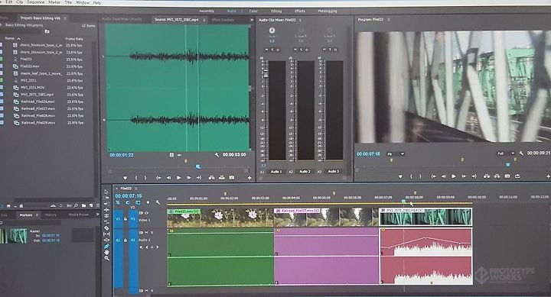This screenshot has width=551, height=297.
Task: Toggle Video 1 track output eye
Action: 146,213
